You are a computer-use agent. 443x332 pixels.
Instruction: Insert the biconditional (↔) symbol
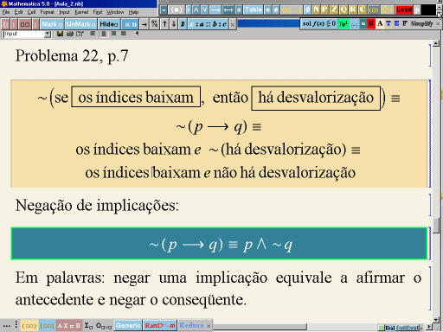(228, 10)
